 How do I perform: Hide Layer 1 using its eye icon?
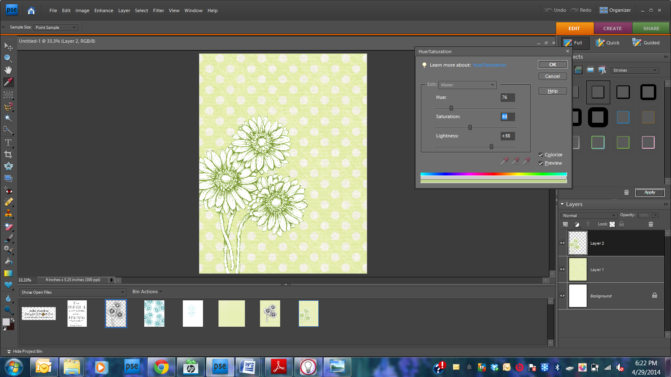(x=562, y=269)
